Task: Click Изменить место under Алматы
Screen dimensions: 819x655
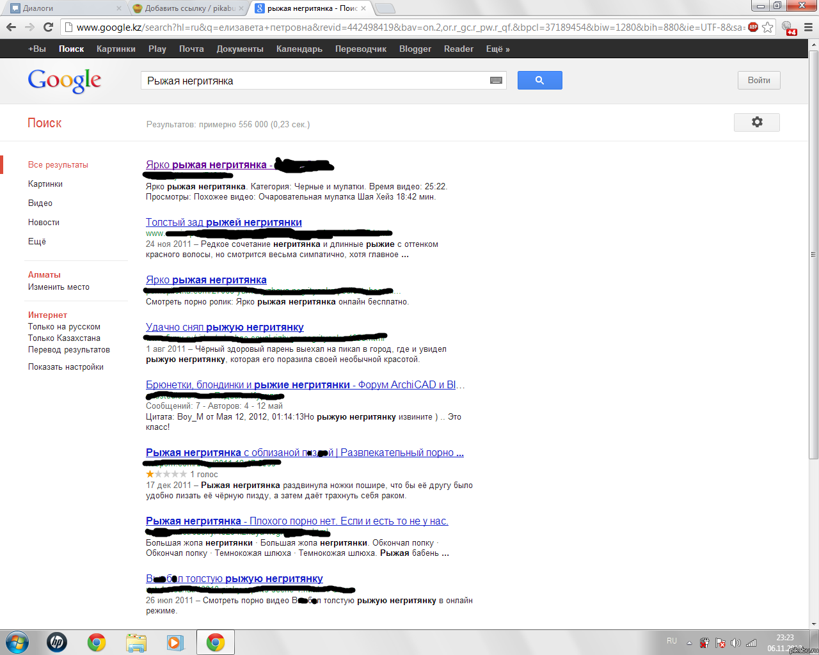Action: click(59, 287)
